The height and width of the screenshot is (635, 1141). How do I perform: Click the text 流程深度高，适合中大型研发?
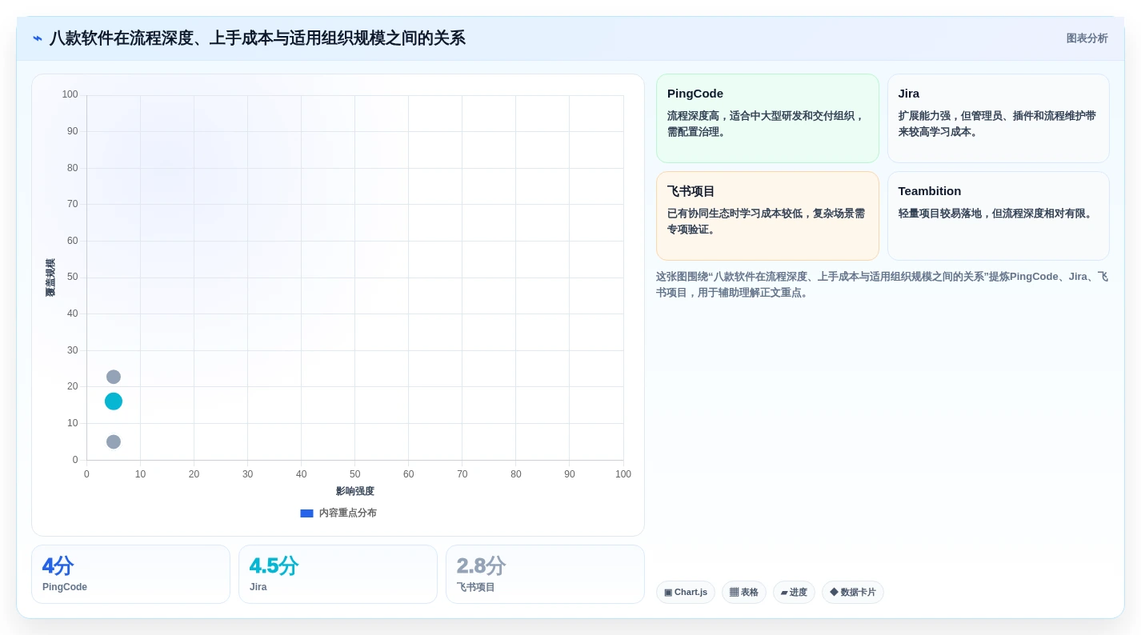[766, 124]
